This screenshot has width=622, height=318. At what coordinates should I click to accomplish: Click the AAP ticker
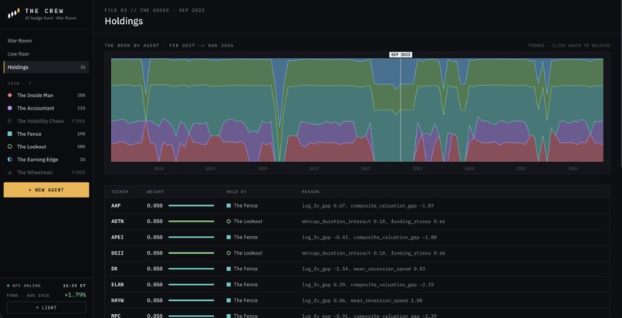point(116,206)
